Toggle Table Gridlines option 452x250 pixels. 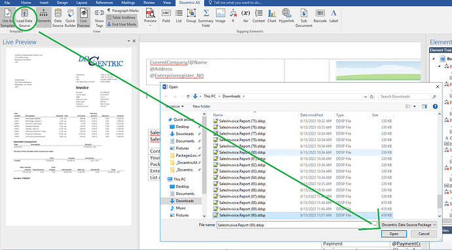click(121, 17)
